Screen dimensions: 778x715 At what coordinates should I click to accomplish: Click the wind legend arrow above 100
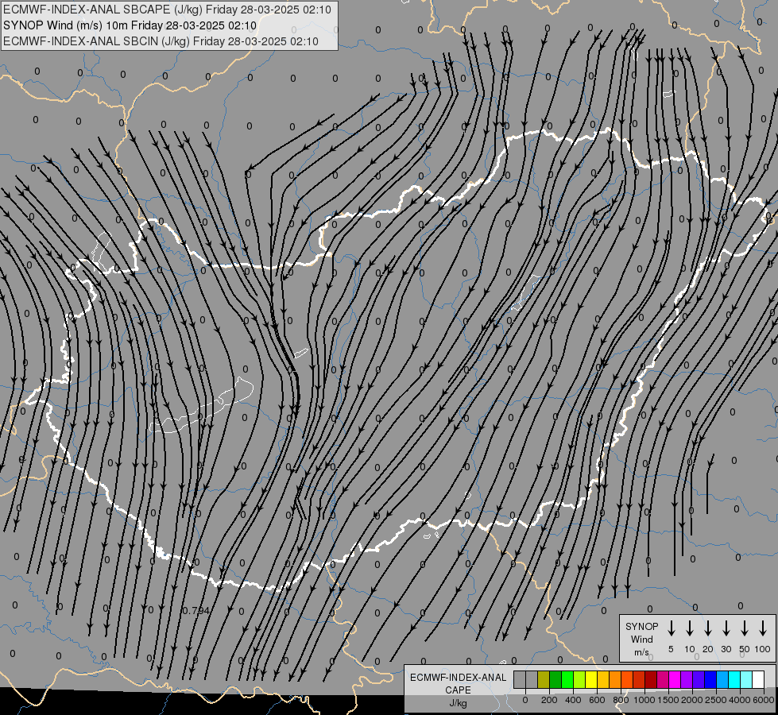[763, 628]
